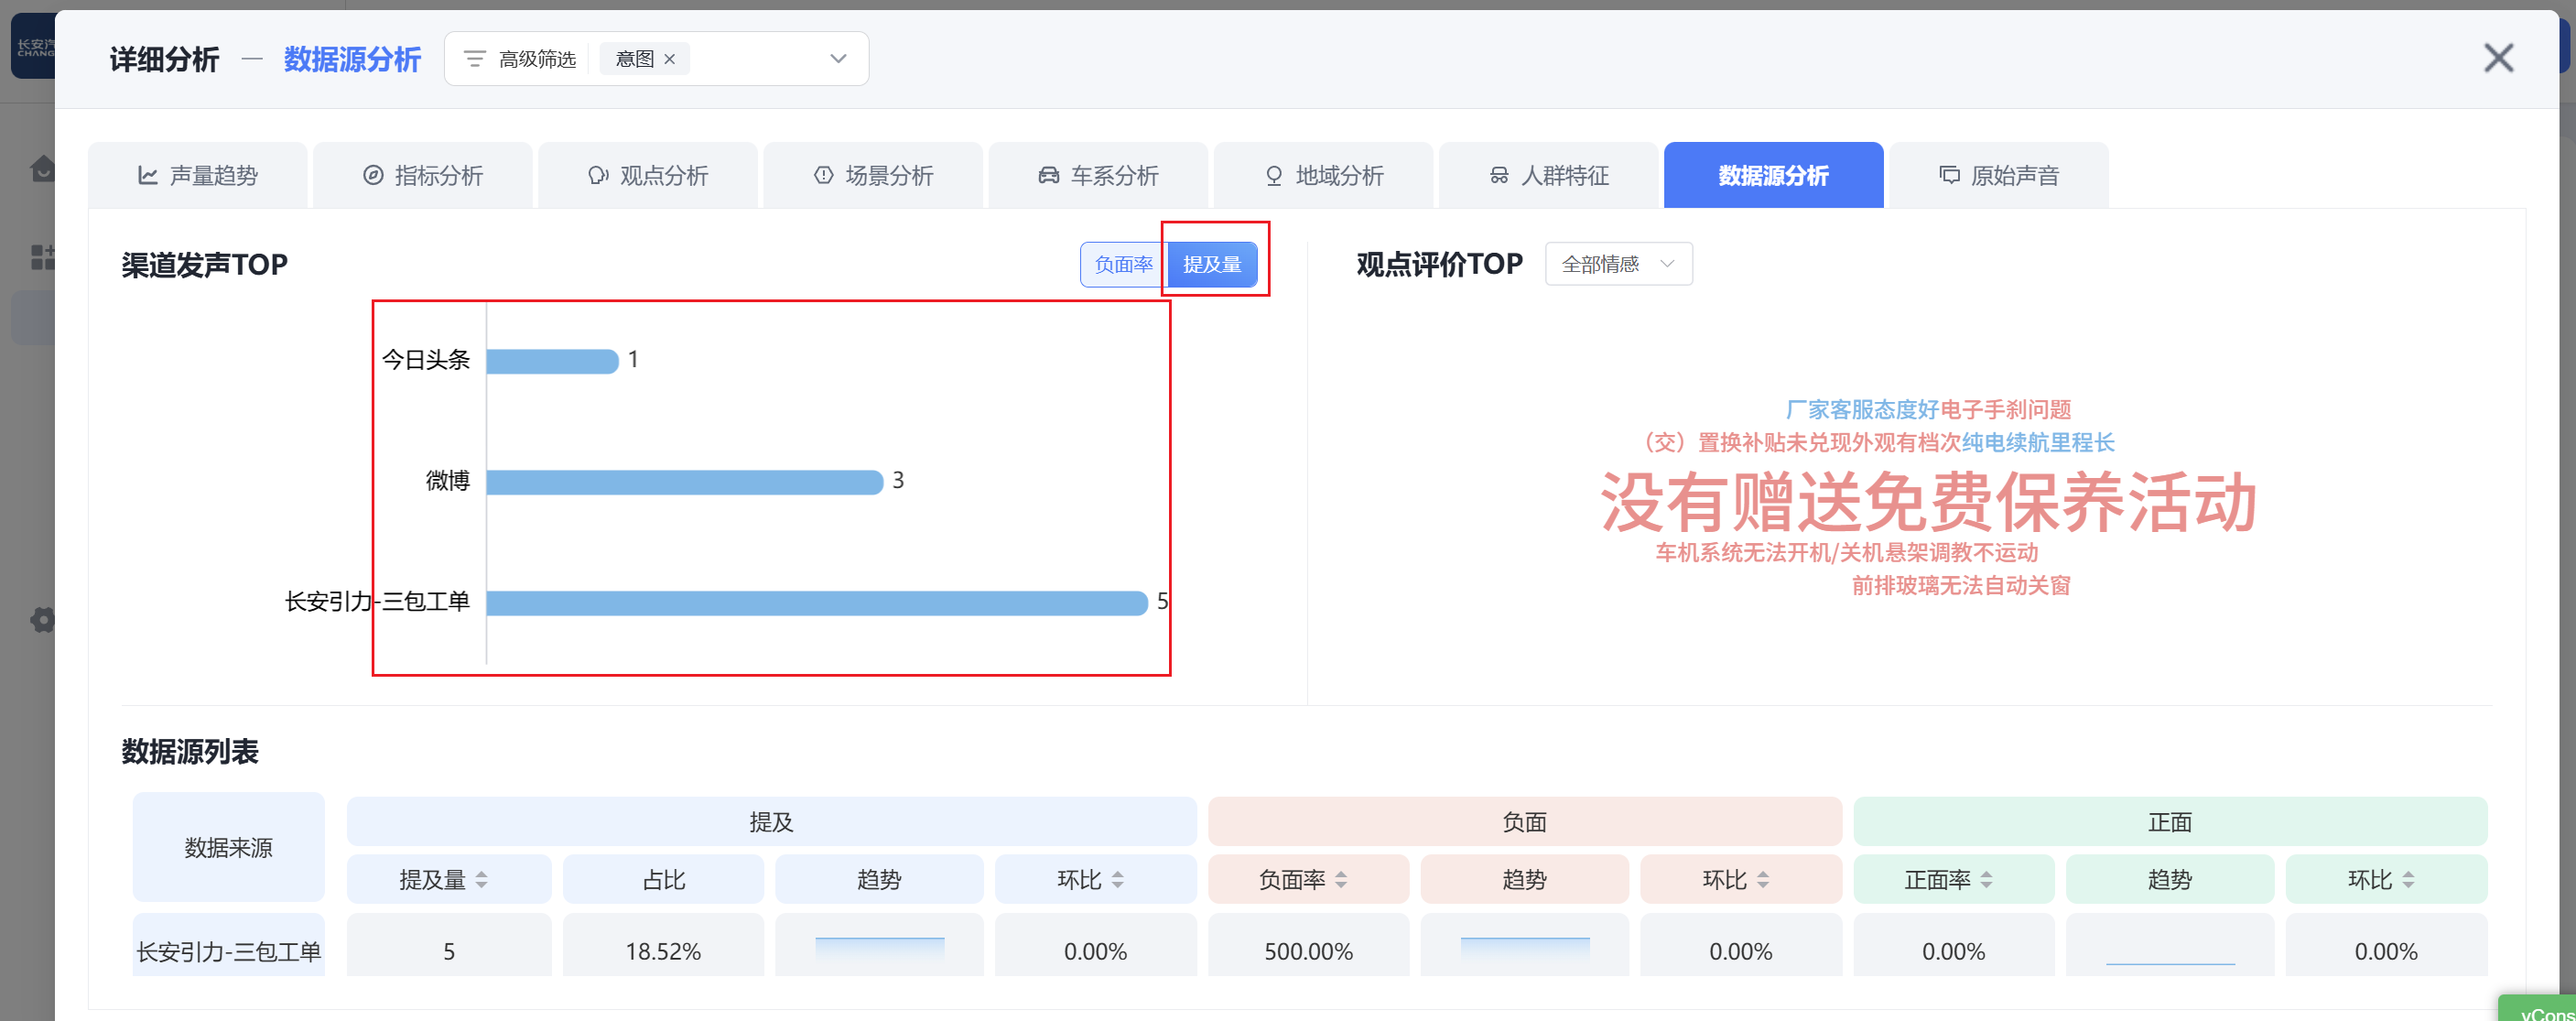Close the 详细分析 dialog
Viewport: 2576px width, 1021px height.
pos(2497,59)
